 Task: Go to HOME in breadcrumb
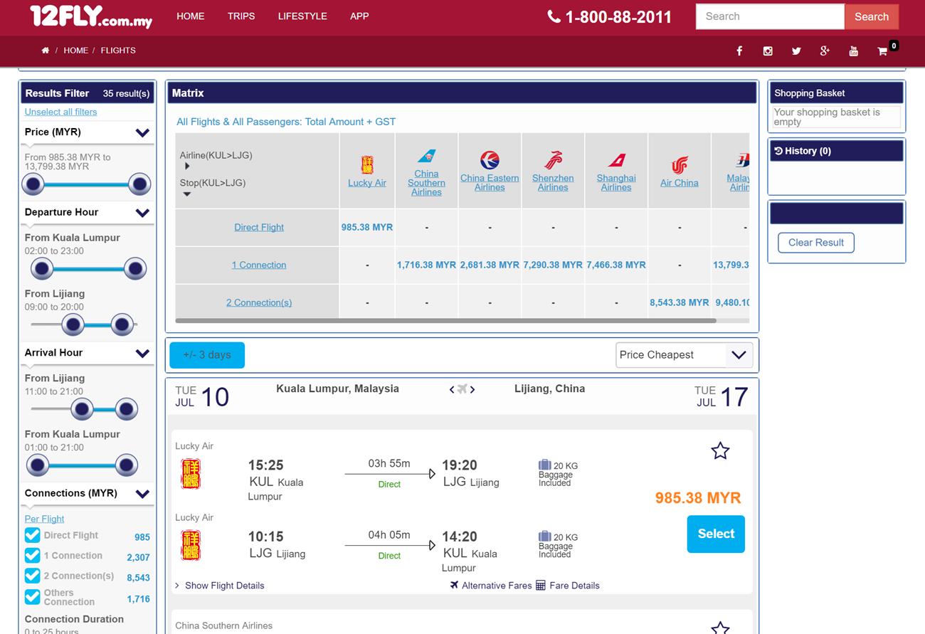pos(76,51)
